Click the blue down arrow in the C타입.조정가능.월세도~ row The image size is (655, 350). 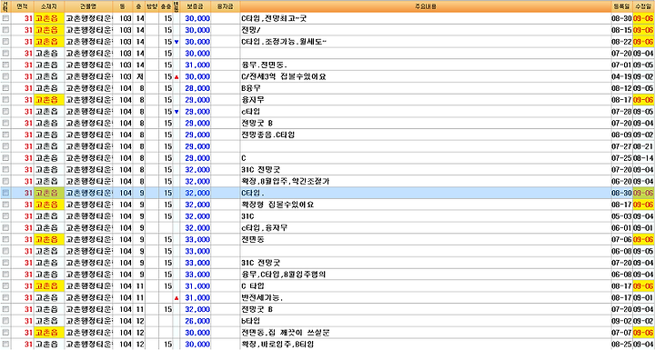pyautogui.click(x=176, y=42)
